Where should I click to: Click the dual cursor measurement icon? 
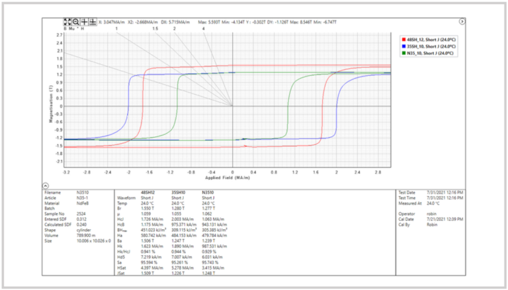click(x=93, y=21)
